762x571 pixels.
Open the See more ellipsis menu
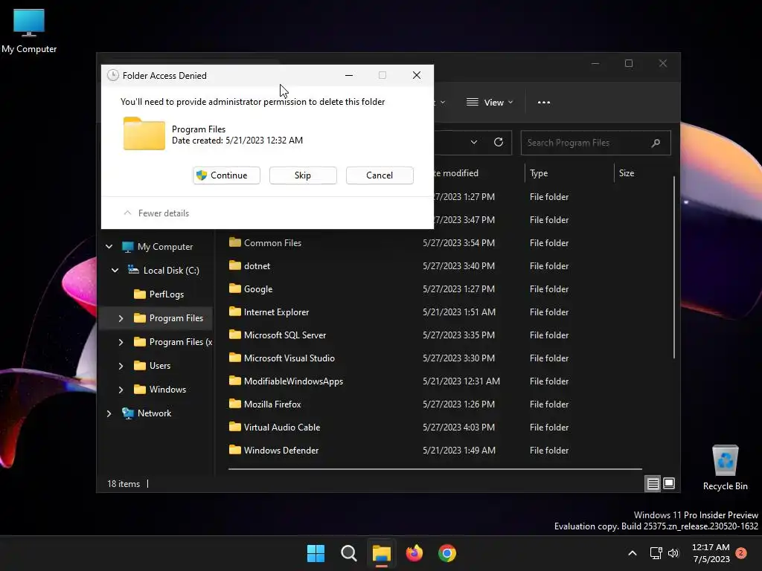coord(544,103)
